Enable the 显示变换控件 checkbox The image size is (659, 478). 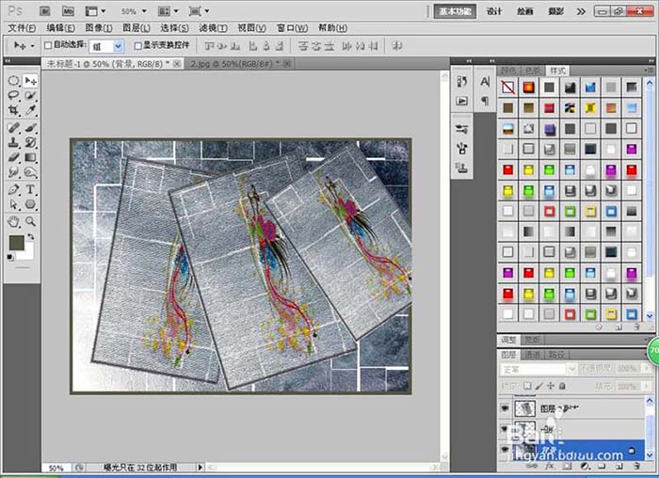137,45
